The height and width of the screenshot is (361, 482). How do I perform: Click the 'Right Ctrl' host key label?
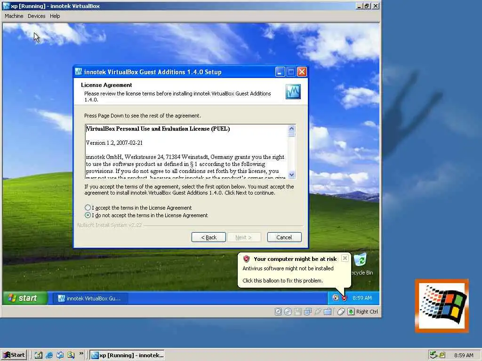click(x=367, y=312)
